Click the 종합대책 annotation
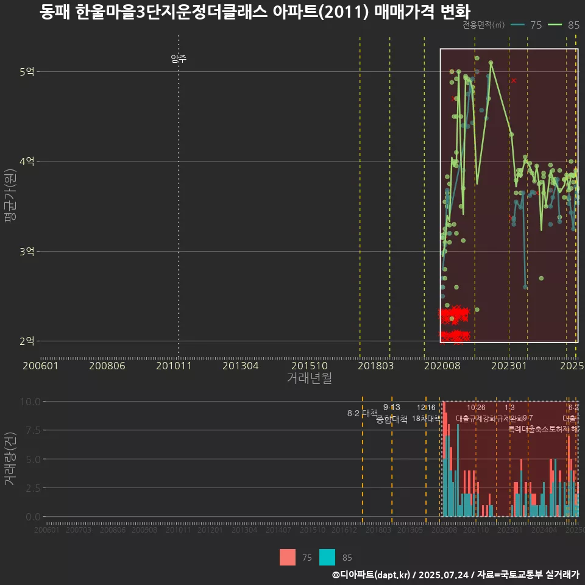 click(392, 419)
